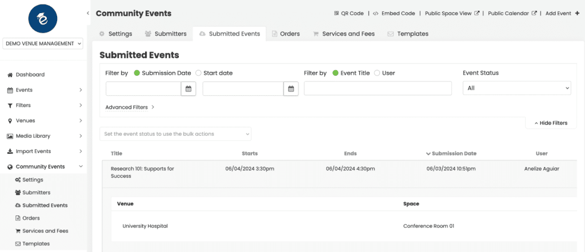The width and height of the screenshot is (585, 252).
Task: Open second date field calendar picker
Action: click(x=291, y=88)
